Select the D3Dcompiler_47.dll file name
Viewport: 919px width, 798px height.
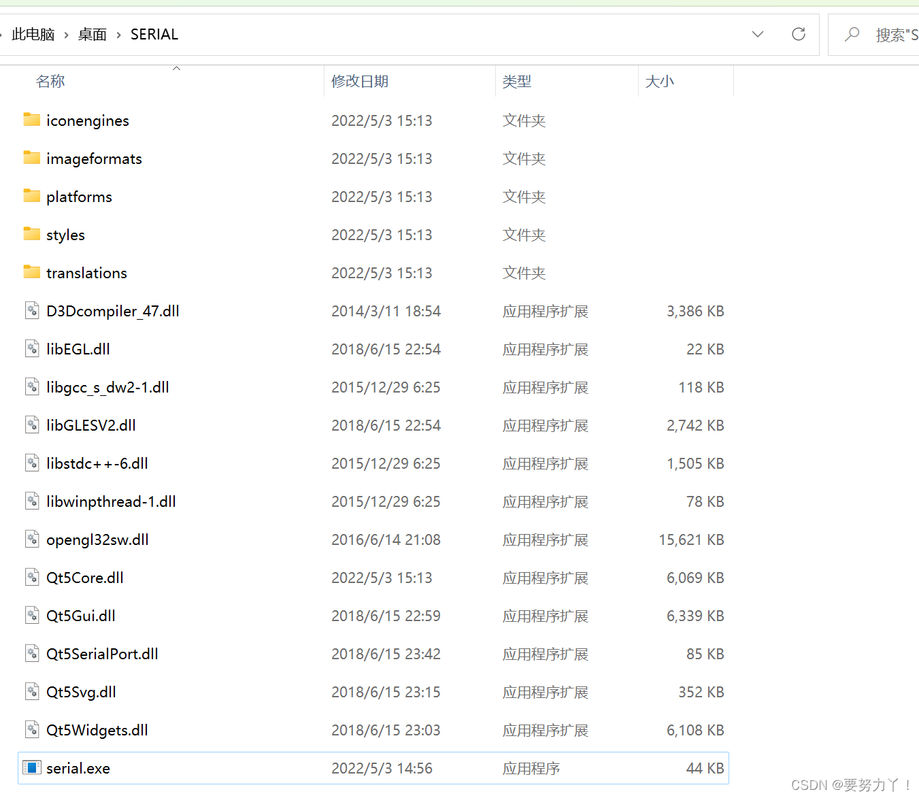tap(113, 311)
